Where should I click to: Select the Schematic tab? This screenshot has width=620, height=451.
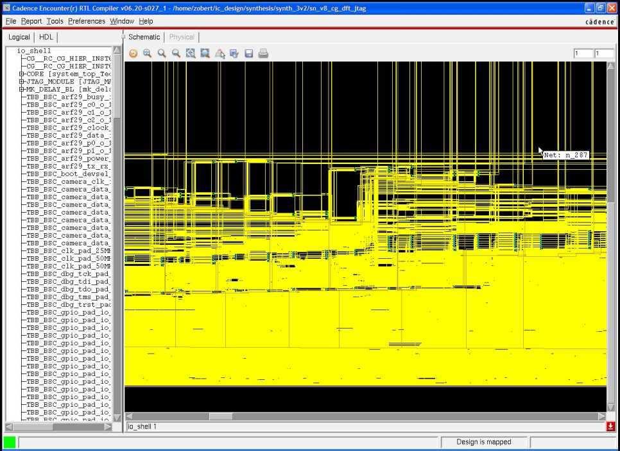click(x=144, y=37)
